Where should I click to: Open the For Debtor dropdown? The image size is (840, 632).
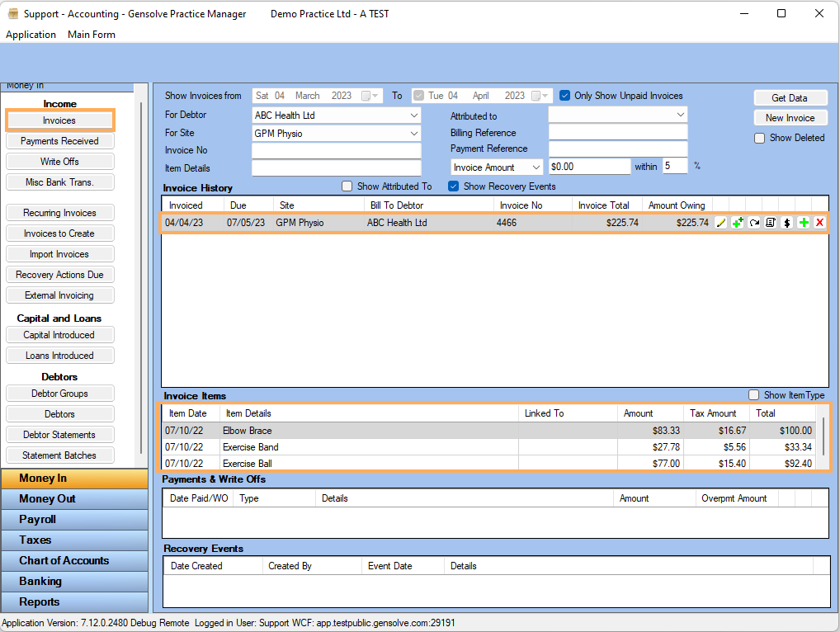(x=416, y=115)
